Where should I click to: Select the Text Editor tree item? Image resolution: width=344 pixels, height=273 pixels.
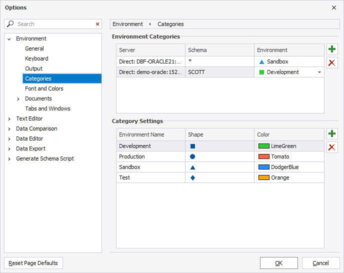tap(29, 118)
